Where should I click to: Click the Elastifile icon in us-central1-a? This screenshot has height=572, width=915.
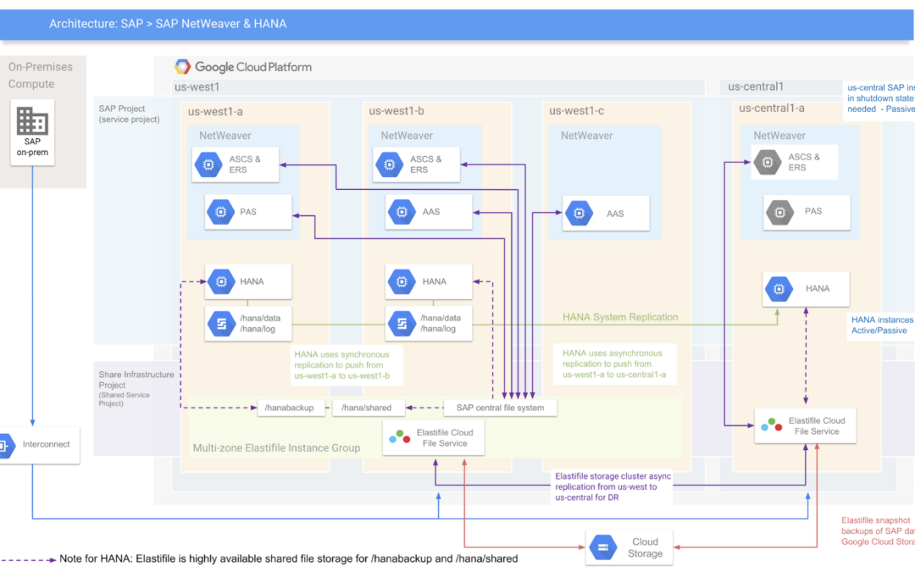(x=772, y=425)
